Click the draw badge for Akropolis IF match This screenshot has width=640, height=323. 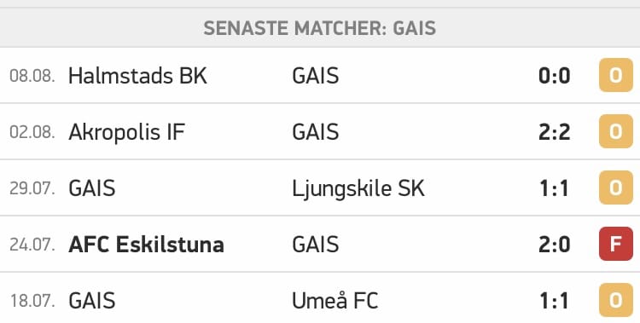point(615,132)
